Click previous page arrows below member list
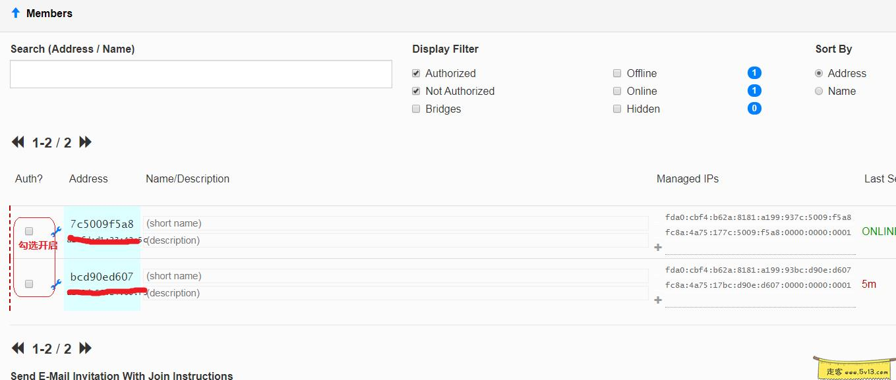 [x=18, y=348]
